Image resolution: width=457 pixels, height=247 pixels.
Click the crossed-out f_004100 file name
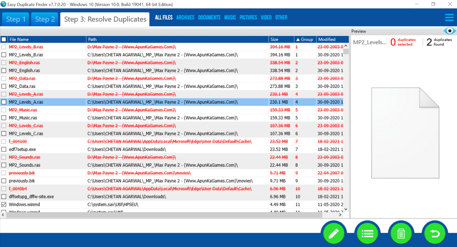(x=18, y=141)
